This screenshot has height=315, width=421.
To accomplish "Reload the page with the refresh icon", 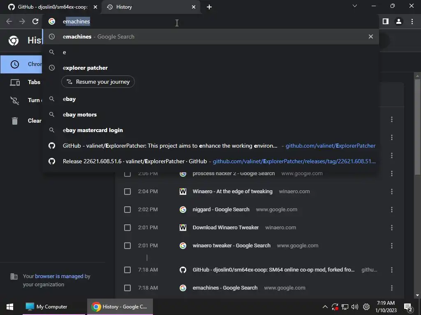I will click(35, 21).
